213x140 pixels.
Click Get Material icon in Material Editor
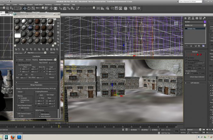tap(16, 49)
